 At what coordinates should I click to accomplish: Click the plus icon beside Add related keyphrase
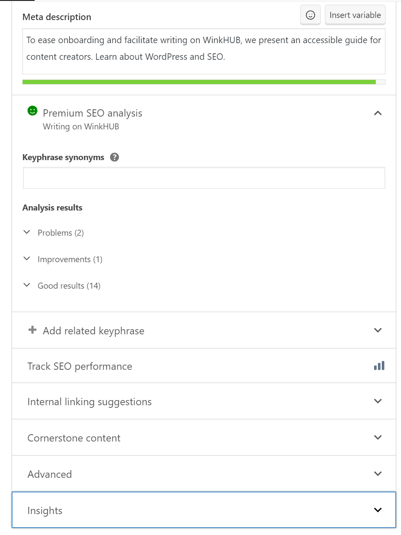click(32, 330)
